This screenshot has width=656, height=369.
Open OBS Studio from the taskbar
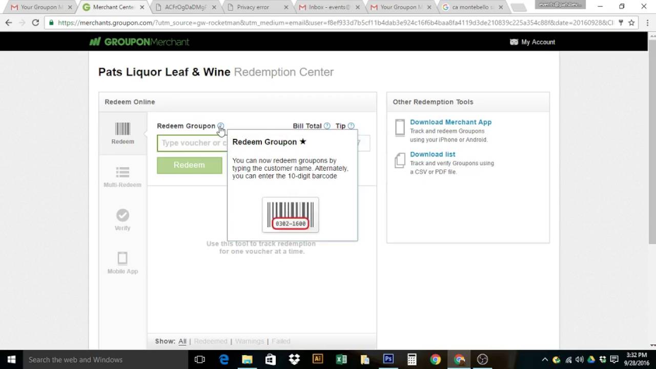483,360
